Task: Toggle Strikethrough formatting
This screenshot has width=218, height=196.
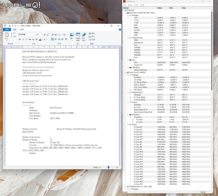Action: click(30, 39)
